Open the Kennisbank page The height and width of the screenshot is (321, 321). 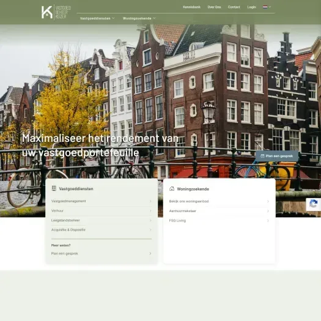pos(191,7)
